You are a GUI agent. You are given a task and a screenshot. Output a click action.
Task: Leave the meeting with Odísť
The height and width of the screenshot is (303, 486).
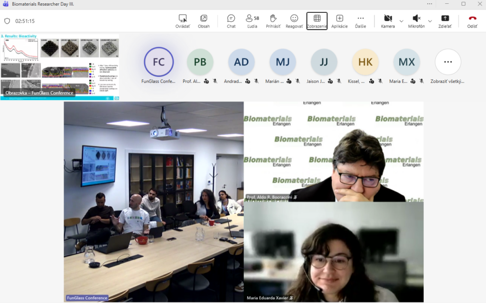click(x=472, y=21)
